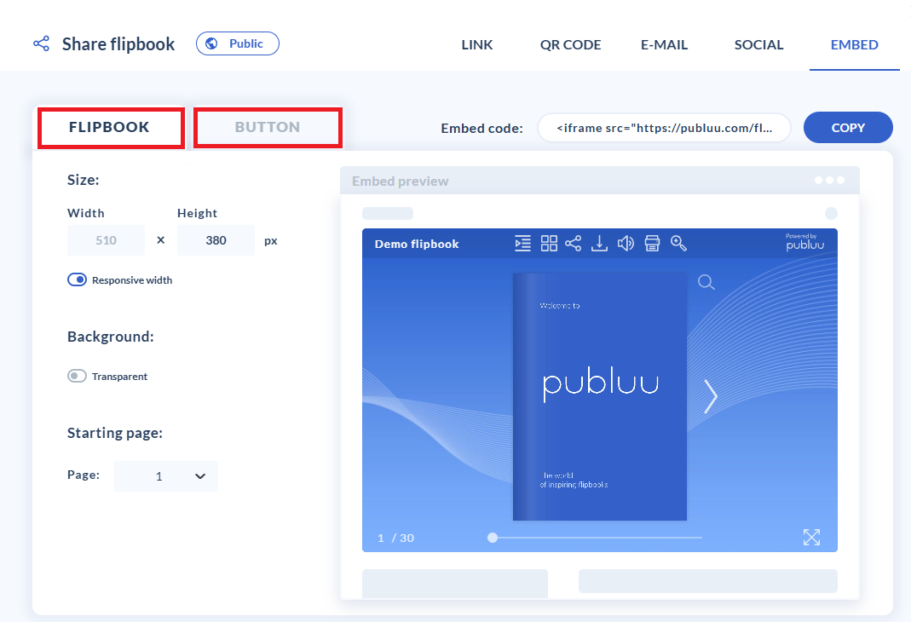This screenshot has height=622, width=911.
Task: Click the Public visibility button
Action: (x=238, y=43)
